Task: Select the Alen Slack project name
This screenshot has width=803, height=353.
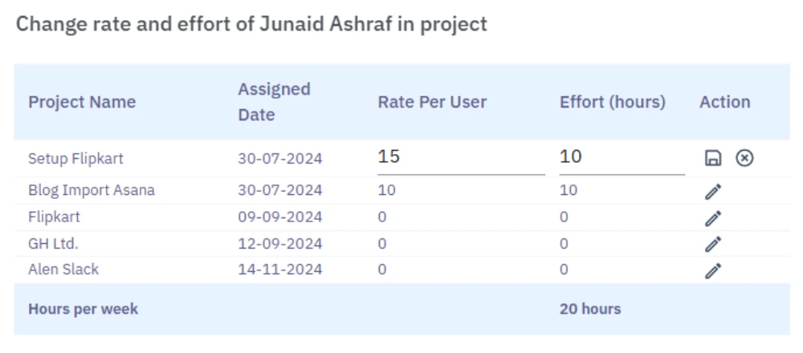Action: [63, 270]
